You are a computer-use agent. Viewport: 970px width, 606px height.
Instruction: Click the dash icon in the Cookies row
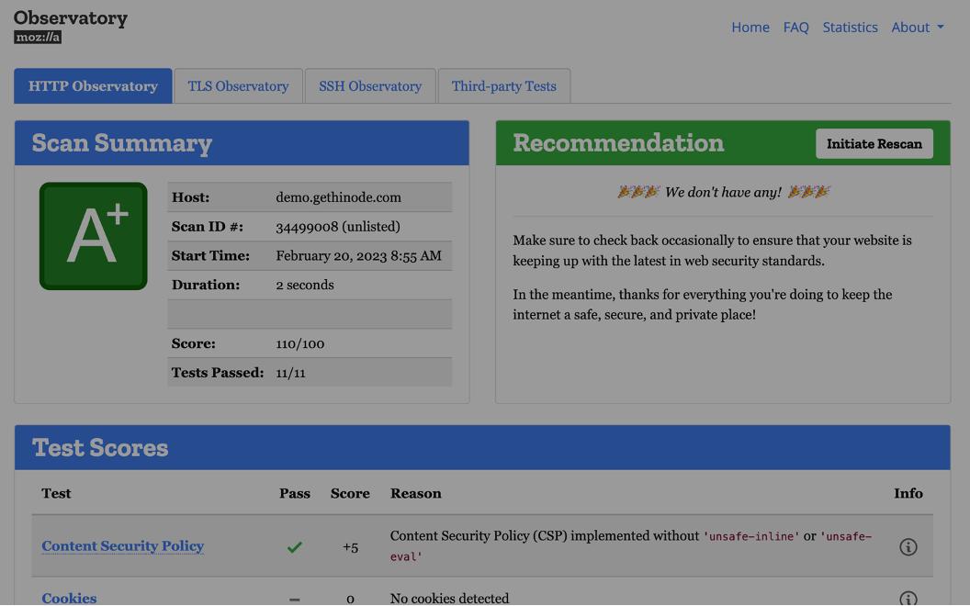click(294, 599)
